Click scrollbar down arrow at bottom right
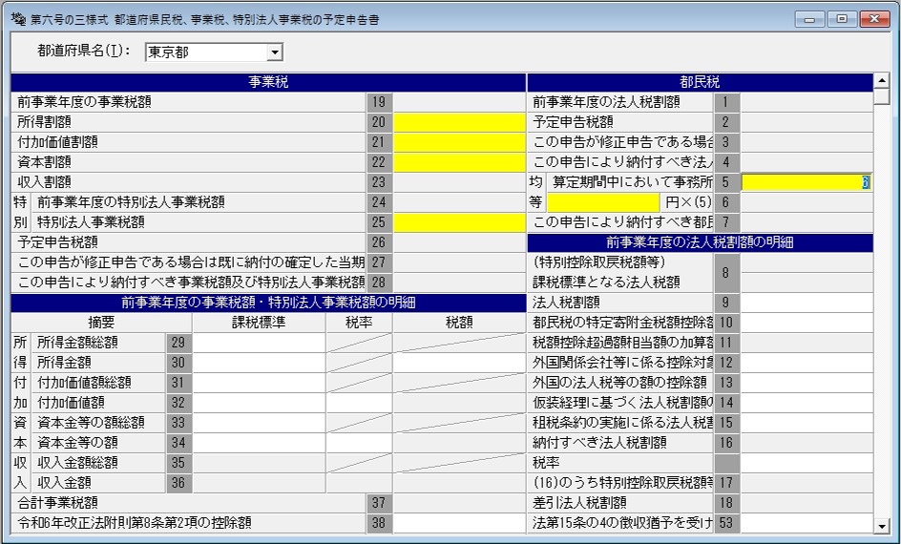The width and height of the screenshot is (901, 544). (x=882, y=525)
